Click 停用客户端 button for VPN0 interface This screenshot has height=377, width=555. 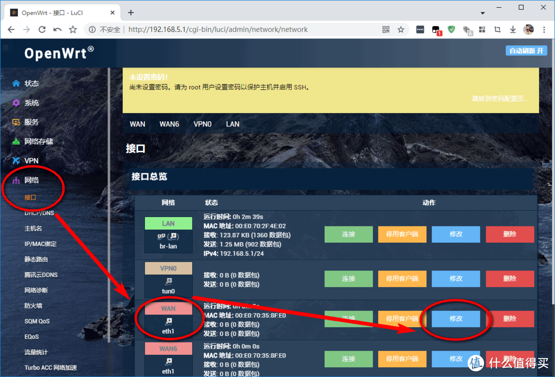pos(402,278)
